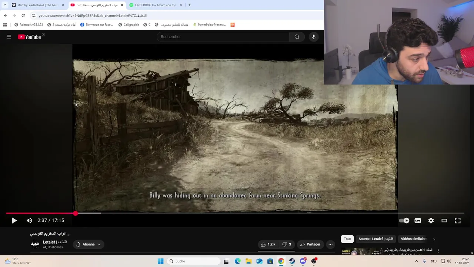Open the orange bookmark icon after PowerPoint

point(233,25)
